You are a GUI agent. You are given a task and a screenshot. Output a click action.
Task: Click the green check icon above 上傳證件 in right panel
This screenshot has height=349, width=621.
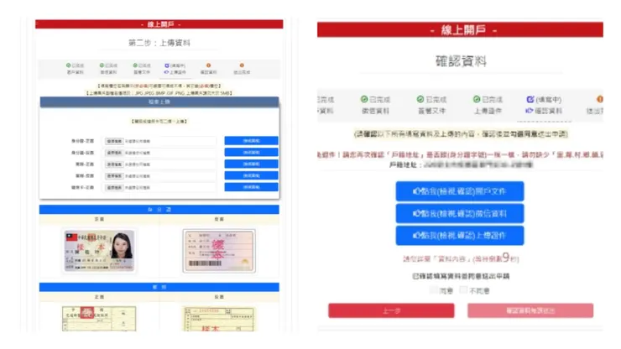[477, 99]
